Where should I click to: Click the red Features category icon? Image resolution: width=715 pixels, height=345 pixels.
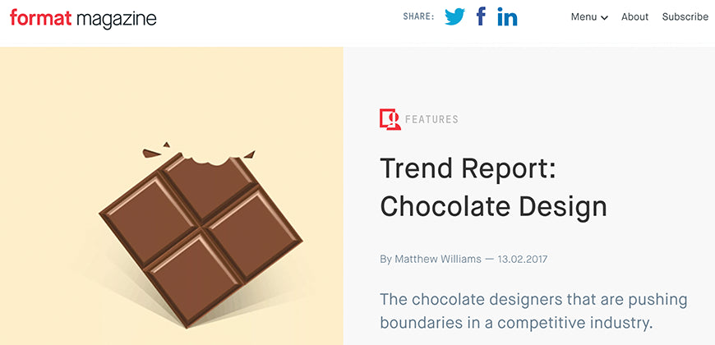(x=390, y=119)
